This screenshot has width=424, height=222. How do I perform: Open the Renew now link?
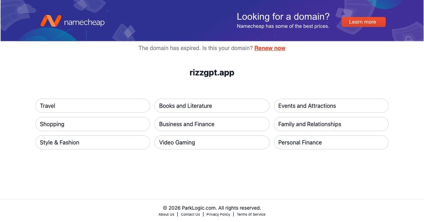click(x=270, y=48)
